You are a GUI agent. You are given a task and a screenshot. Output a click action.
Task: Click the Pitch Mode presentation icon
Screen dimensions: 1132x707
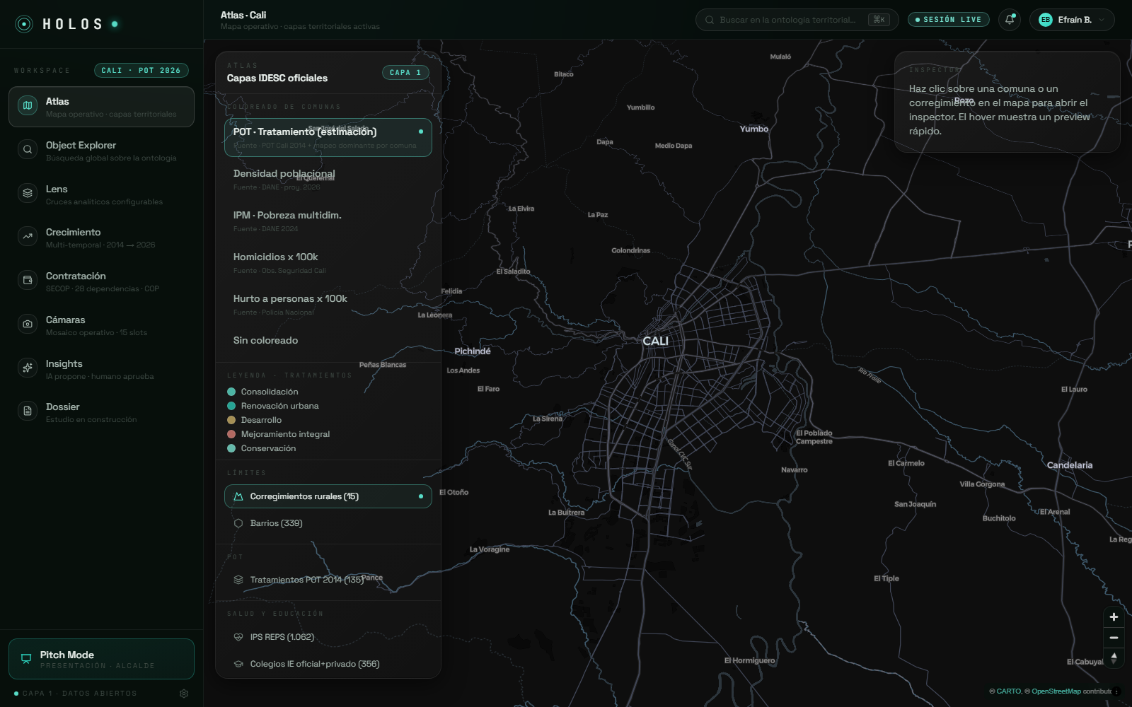pos(26,659)
